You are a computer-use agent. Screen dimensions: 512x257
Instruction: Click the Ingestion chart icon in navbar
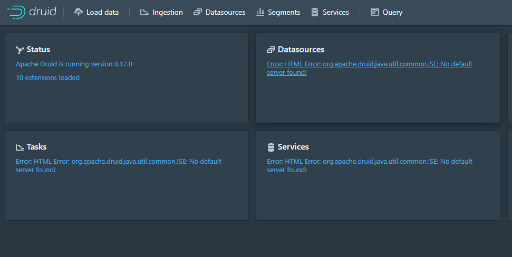(x=144, y=12)
